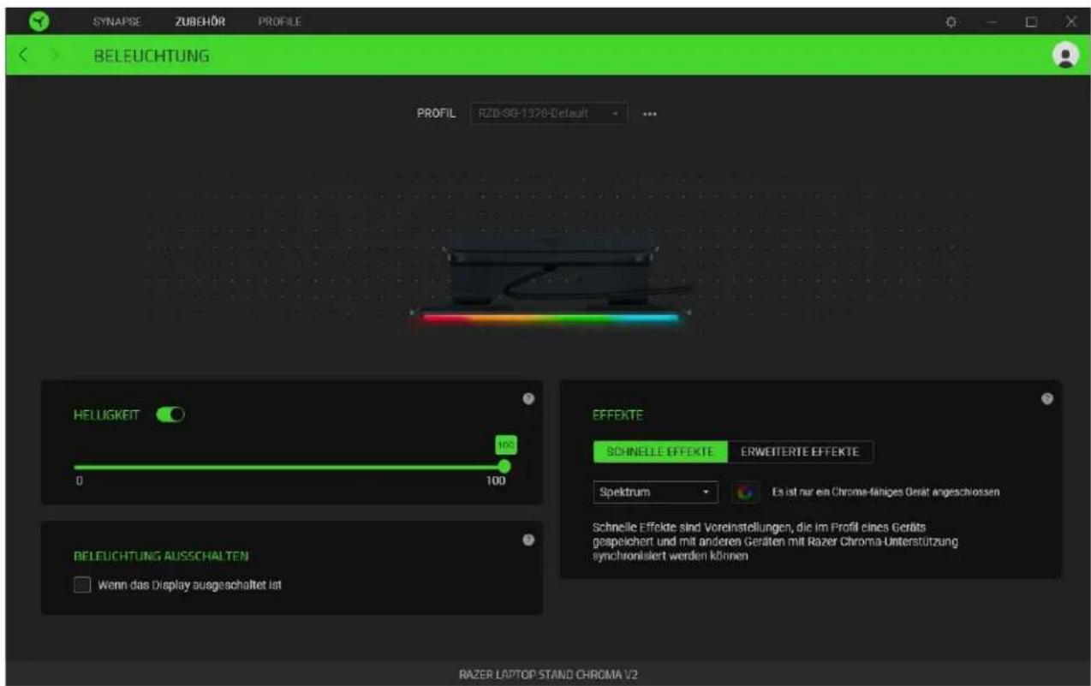Open help icon in Beleuchtung ausschalten panel
The height and width of the screenshot is (686, 1091).
(x=528, y=540)
